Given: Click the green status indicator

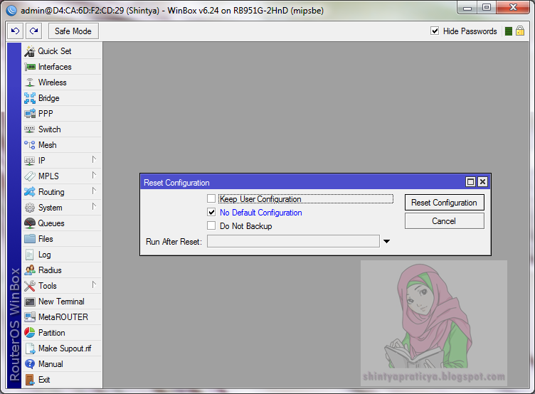Looking at the screenshot, I should (509, 31).
